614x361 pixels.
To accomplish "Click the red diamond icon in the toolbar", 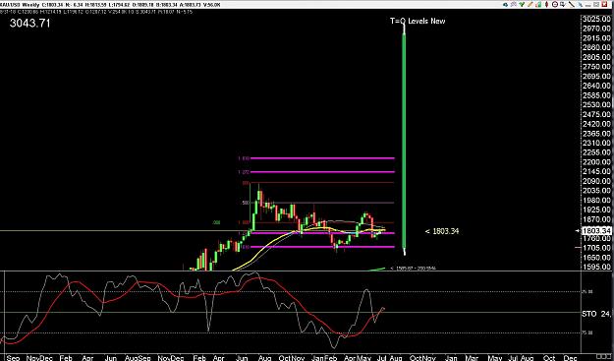I will (x=546, y=4).
